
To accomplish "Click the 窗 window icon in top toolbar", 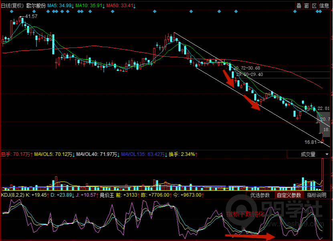I will pos(307,6).
